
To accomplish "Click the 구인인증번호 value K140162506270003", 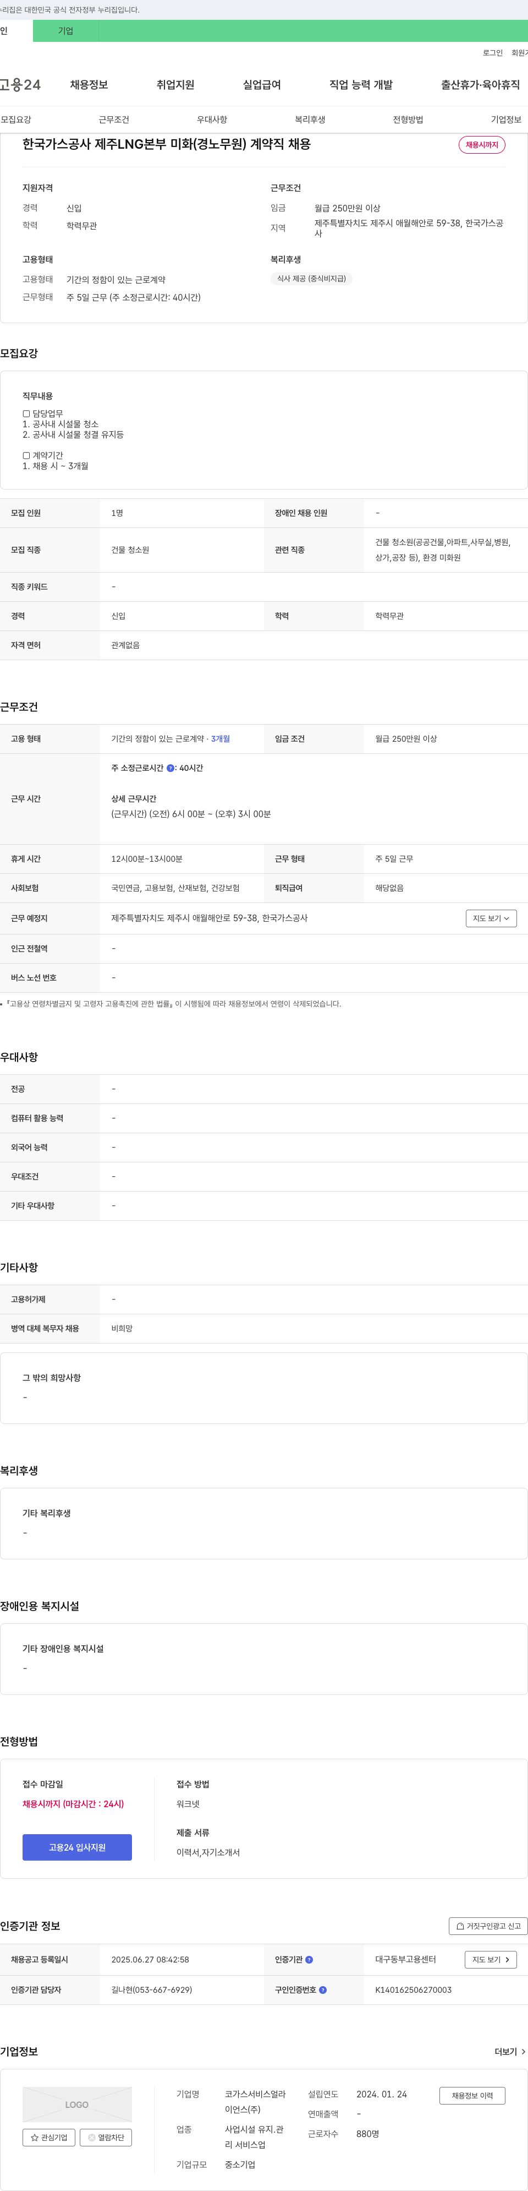I will tap(414, 1990).
